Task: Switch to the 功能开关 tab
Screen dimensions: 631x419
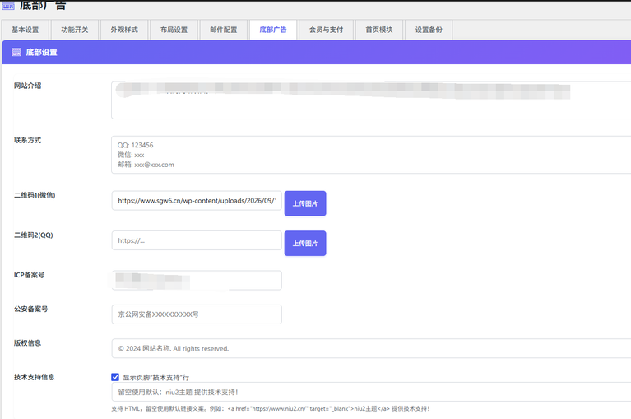Action: pyautogui.click(x=74, y=30)
